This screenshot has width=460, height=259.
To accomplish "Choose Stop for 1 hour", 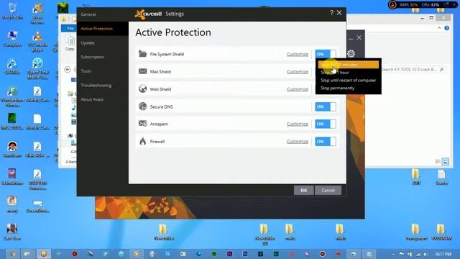I will point(348,72).
